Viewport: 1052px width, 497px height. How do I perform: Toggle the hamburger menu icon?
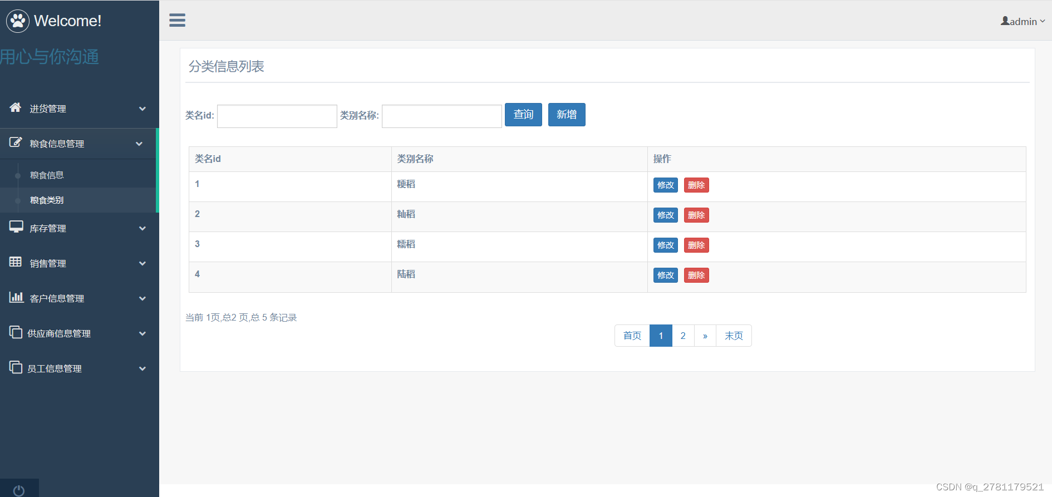177,20
